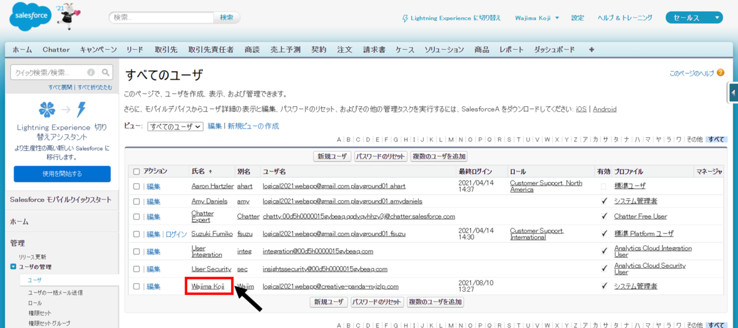Click the Lightning assistant flower and bolt graphic
738x328 pixels.
tap(62, 109)
